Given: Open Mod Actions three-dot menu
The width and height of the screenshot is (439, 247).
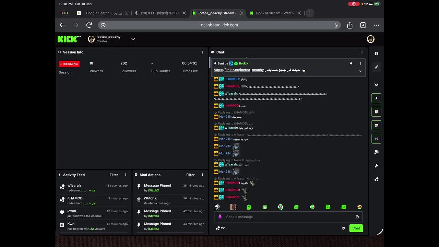Looking at the screenshot, I should click(x=202, y=175).
